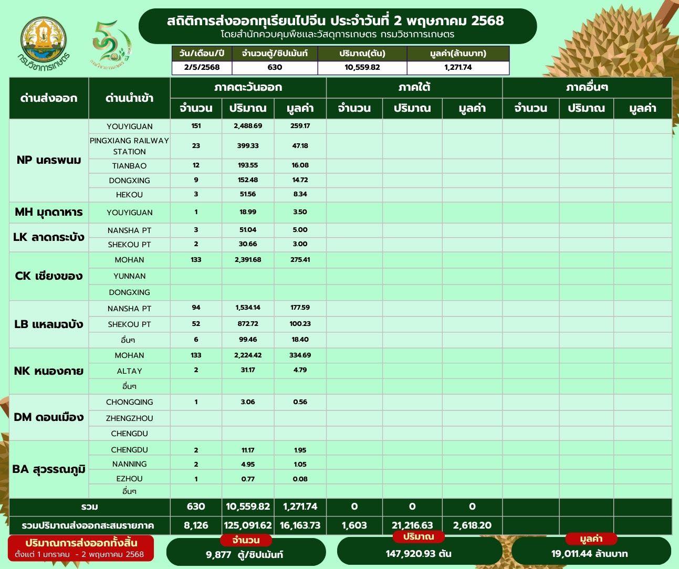Select the date cell 2/5/2568
Viewport: 679px width, 569px height.
coord(202,67)
